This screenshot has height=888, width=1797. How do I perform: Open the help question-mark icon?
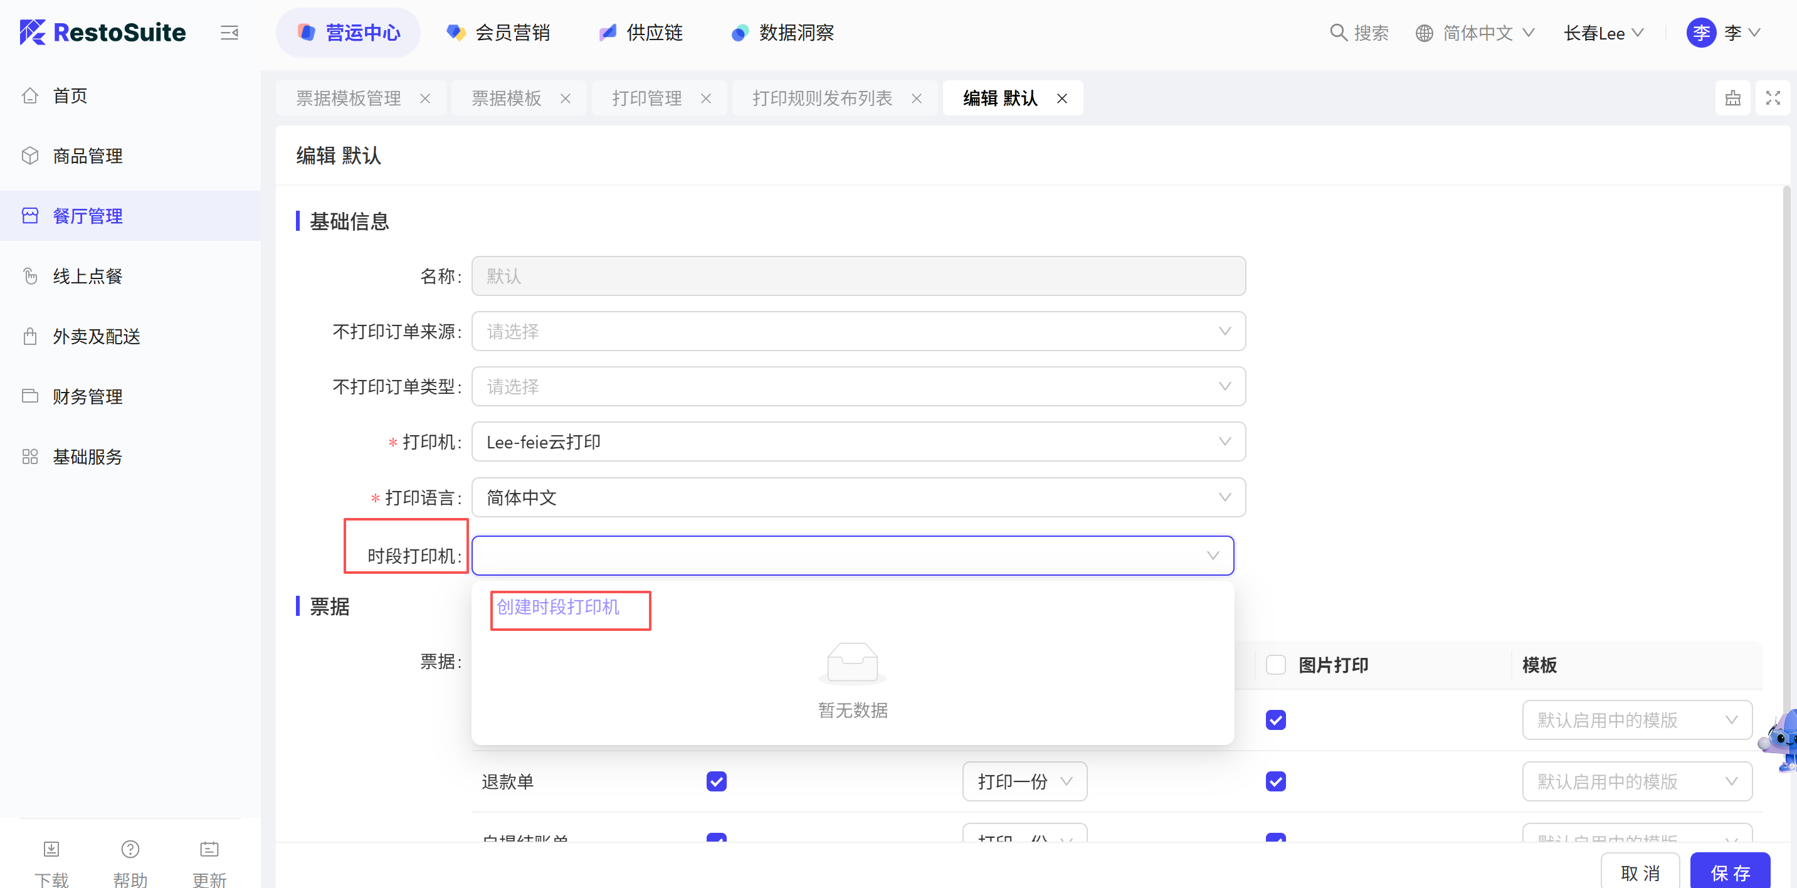point(130,849)
